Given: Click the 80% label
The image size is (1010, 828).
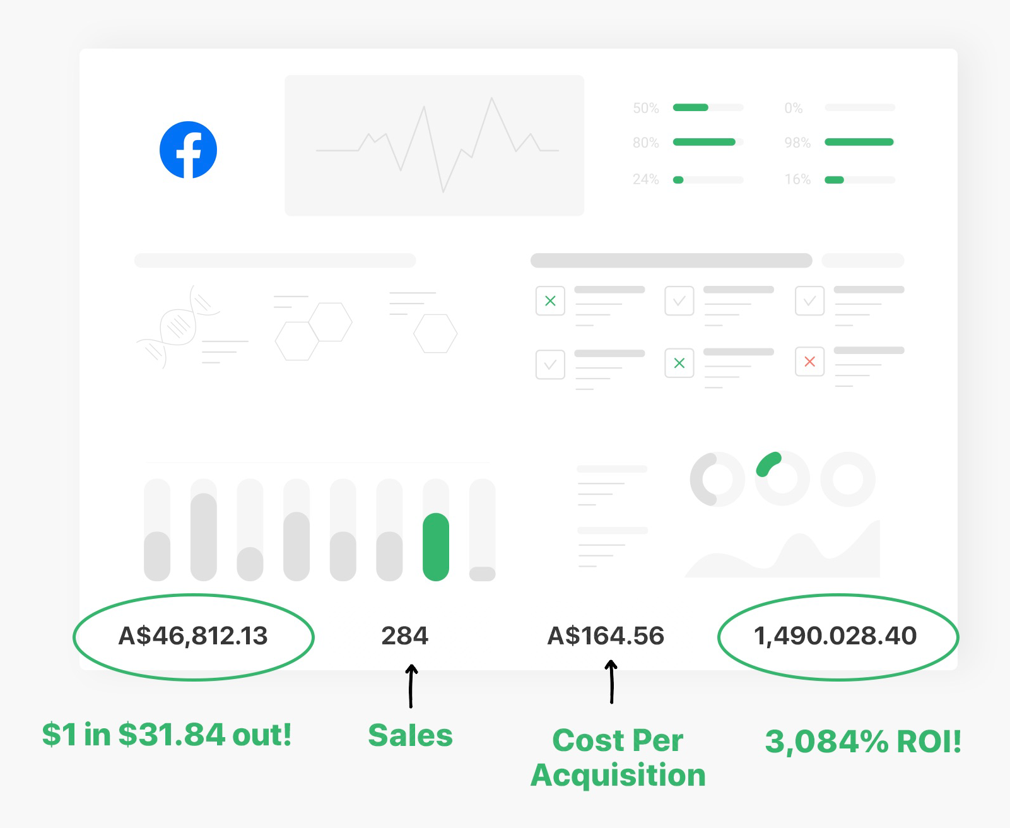Looking at the screenshot, I should pos(646,143).
